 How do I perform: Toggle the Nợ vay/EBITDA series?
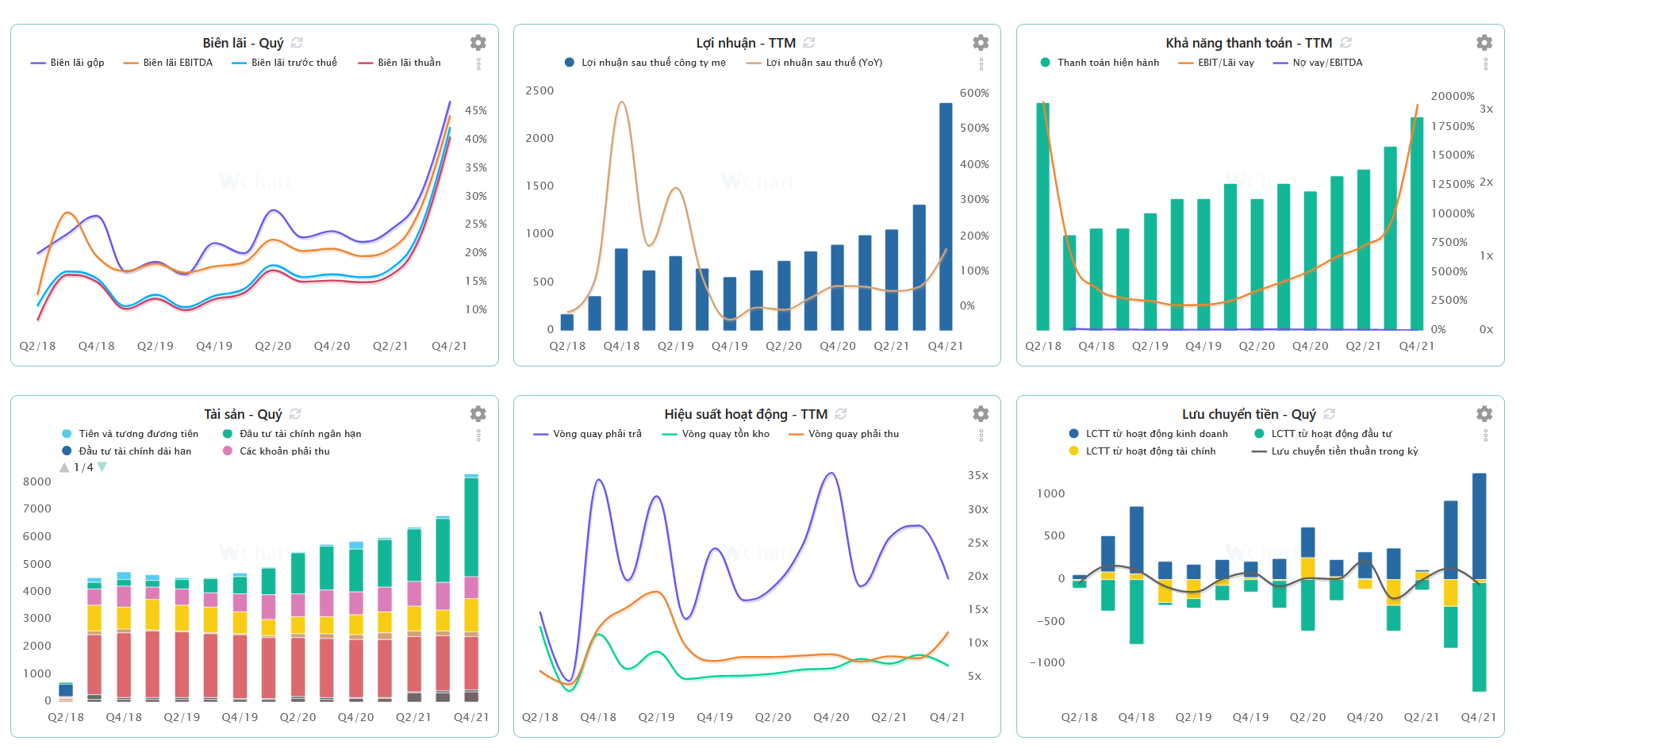[x=1318, y=63]
